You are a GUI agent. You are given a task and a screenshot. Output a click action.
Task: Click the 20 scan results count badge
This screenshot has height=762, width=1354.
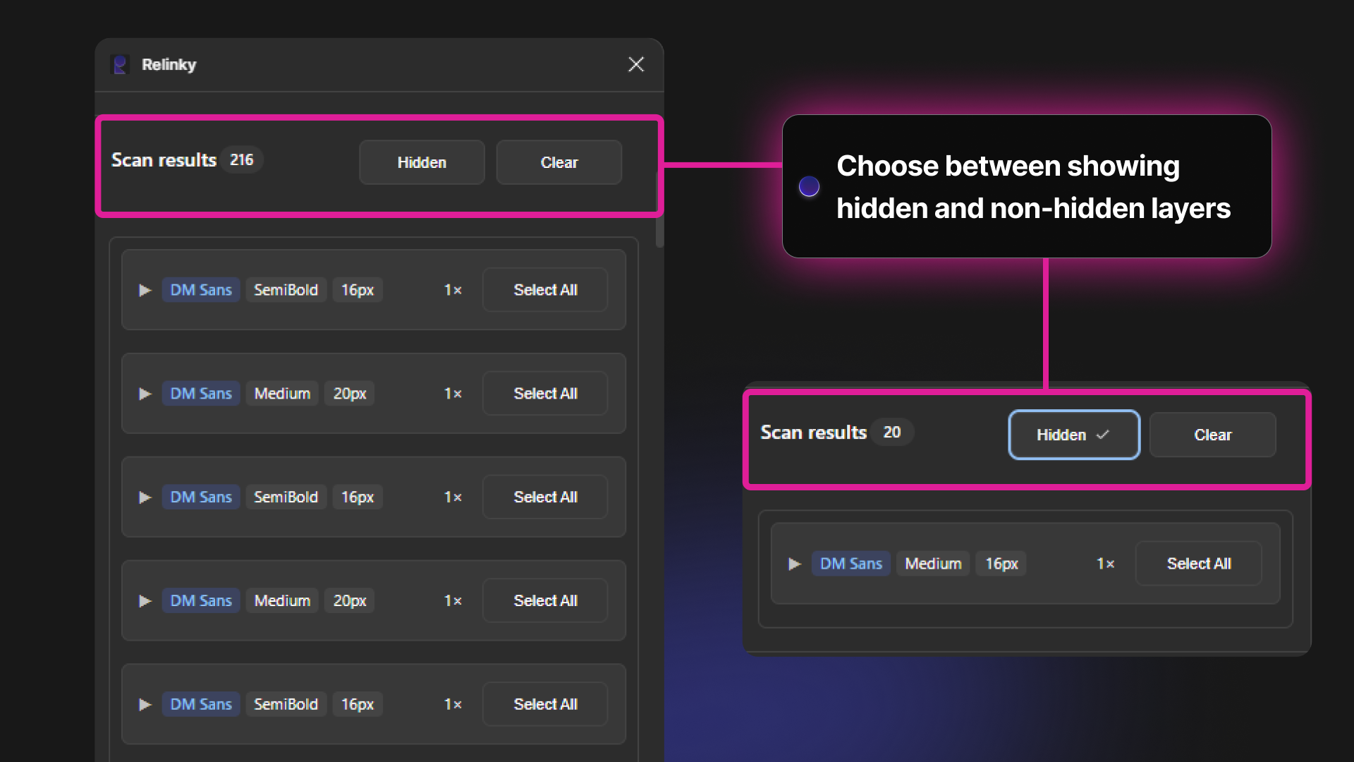point(891,432)
